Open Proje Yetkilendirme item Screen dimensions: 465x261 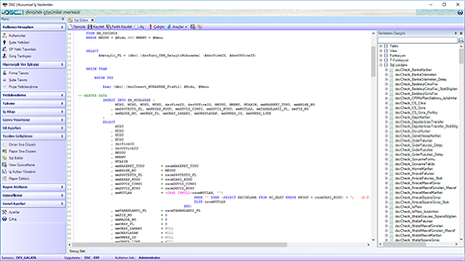click(x=20, y=87)
